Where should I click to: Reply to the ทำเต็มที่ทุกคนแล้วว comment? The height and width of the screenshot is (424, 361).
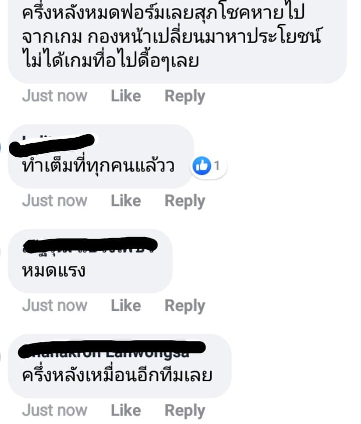coord(185,201)
